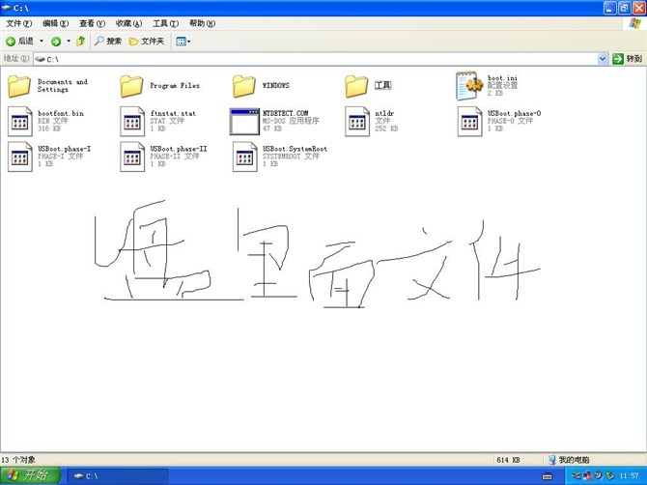Select the Program Files folder icon

pos(132,86)
